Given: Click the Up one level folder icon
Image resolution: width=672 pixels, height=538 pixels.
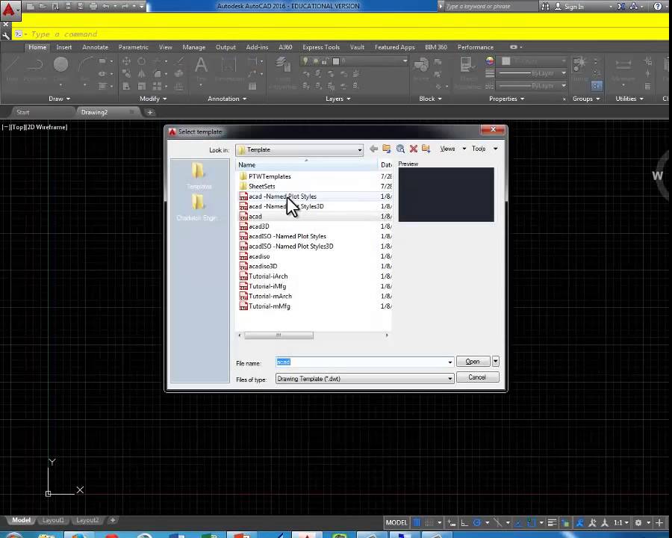Looking at the screenshot, I should tap(387, 149).
